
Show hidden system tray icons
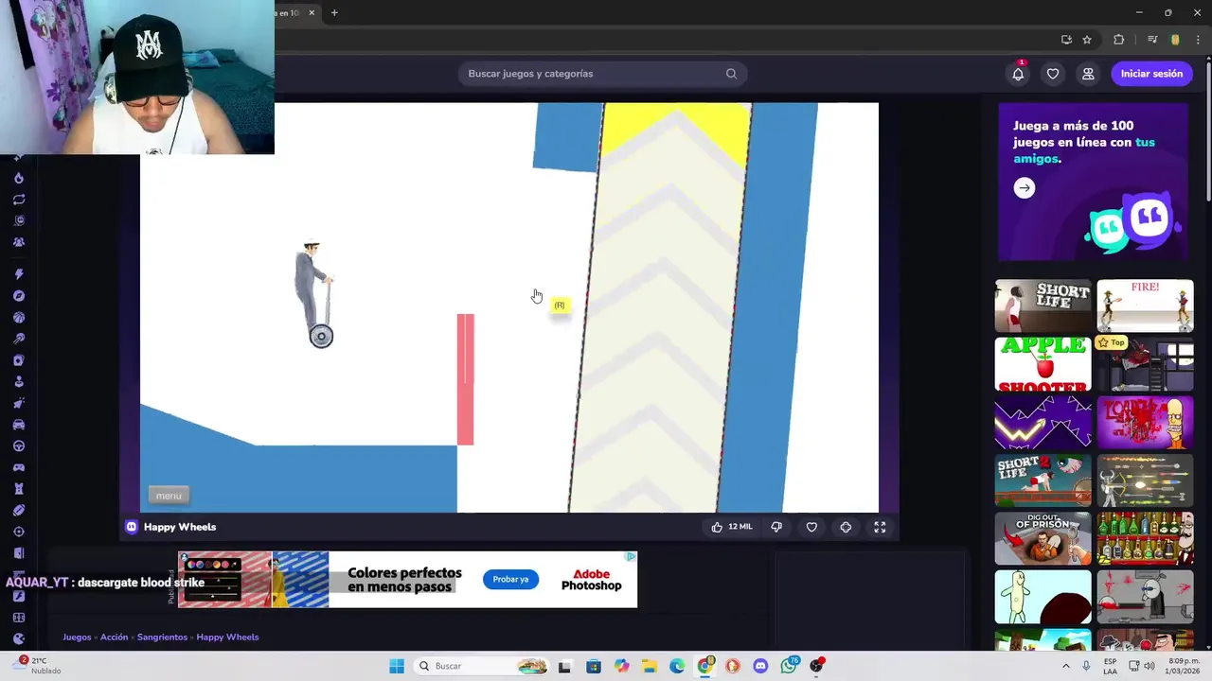[1066, 666]
